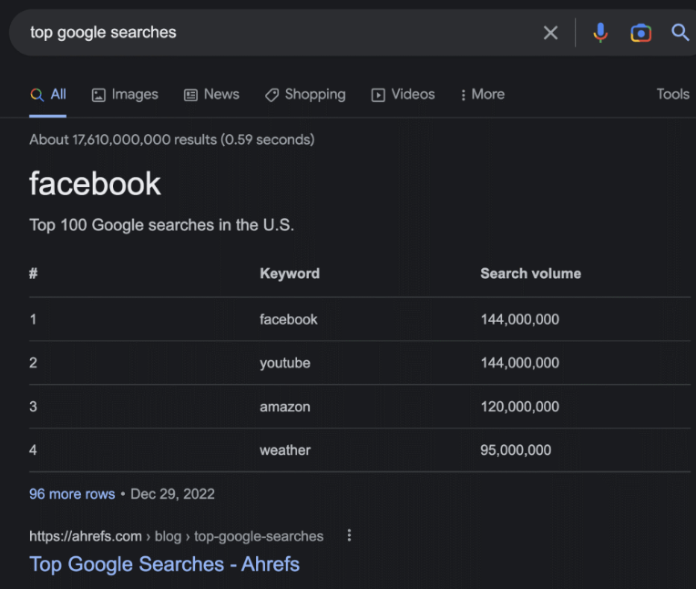The width and height of the screenshot is (696, 589).
Task: Select the News tab icon
Action: tap(190, 95)
